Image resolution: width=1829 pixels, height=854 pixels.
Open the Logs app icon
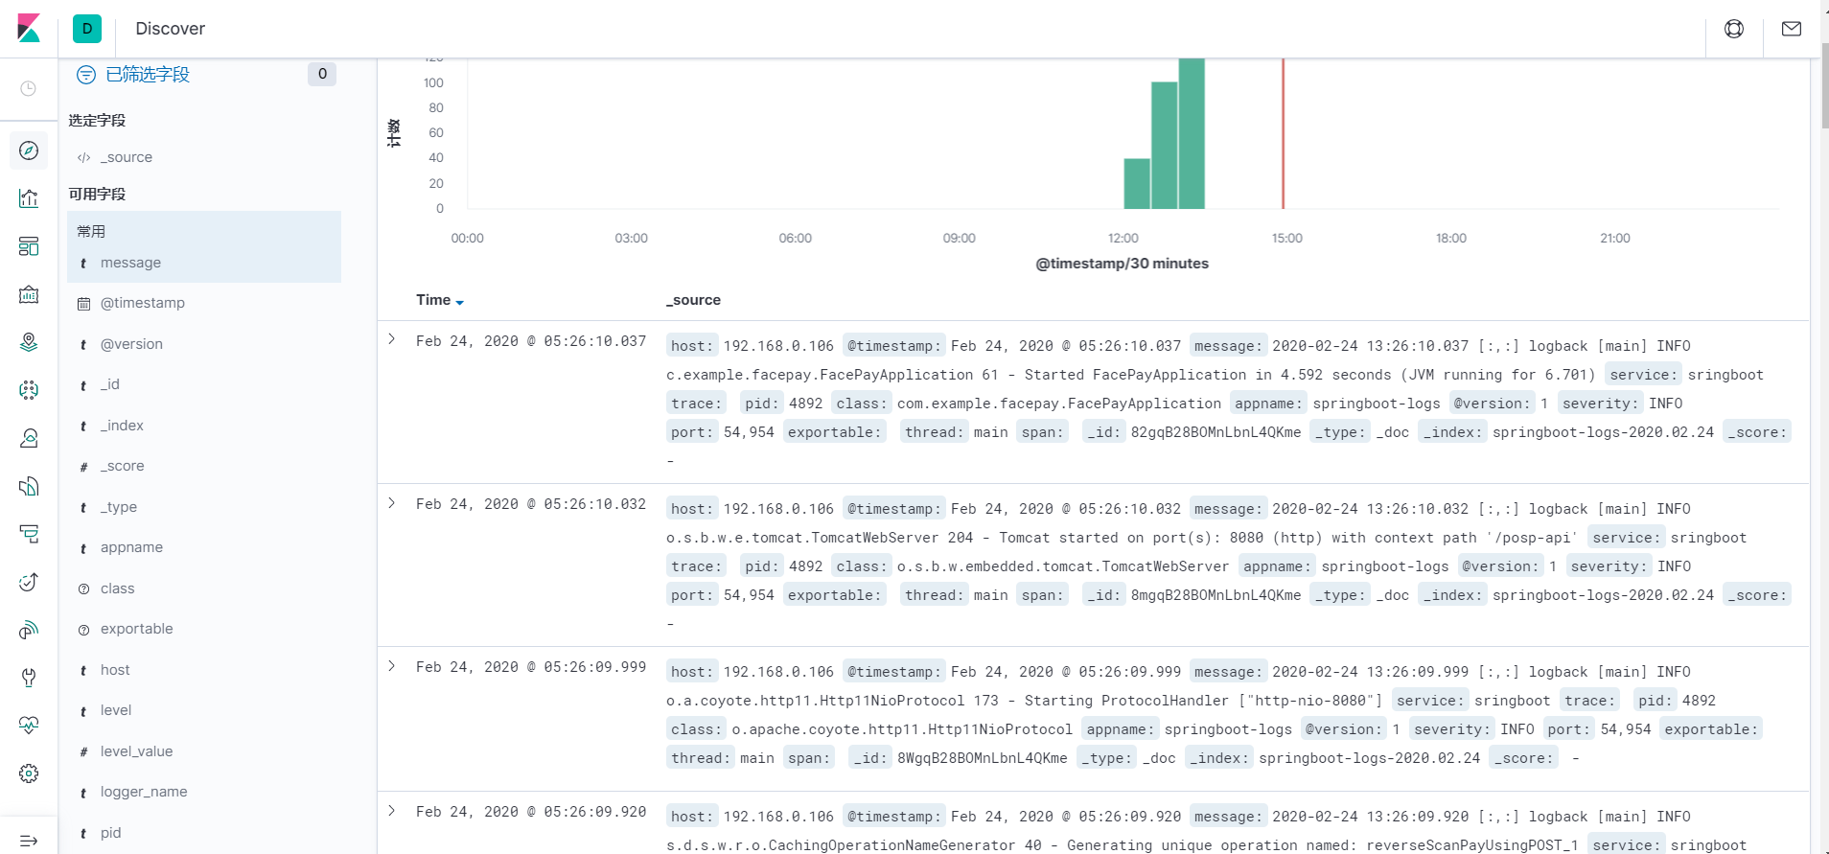[29, 486]
